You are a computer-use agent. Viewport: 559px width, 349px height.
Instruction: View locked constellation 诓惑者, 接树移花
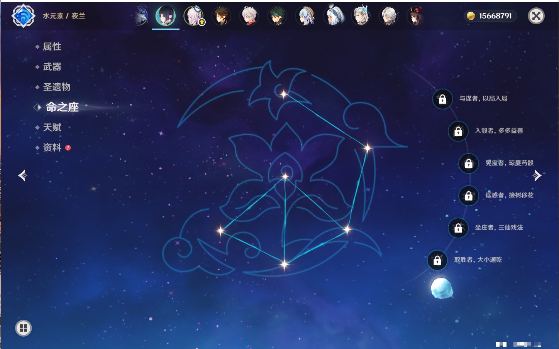click(x=469, y=196)
